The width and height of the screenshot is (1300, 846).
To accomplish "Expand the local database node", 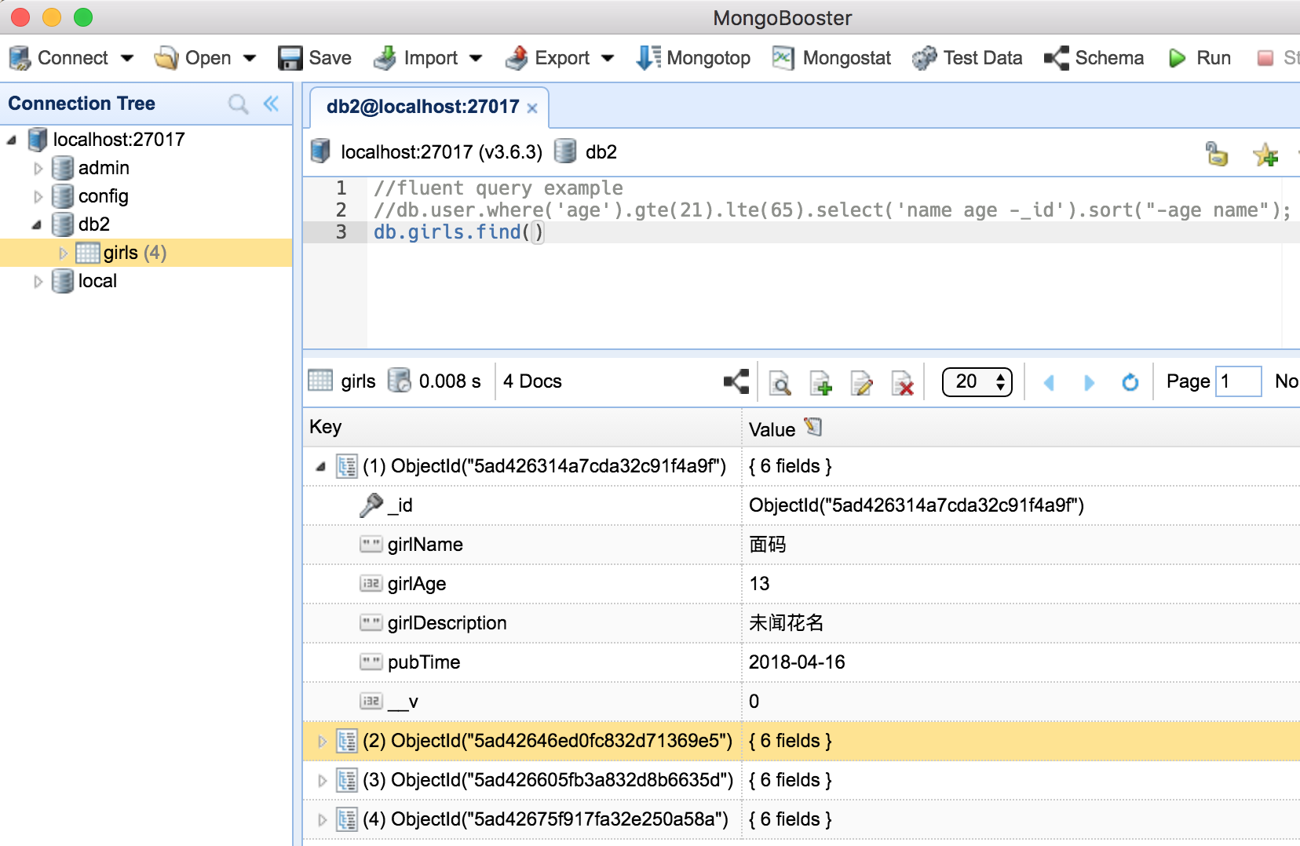I will [x=38, y=282].
